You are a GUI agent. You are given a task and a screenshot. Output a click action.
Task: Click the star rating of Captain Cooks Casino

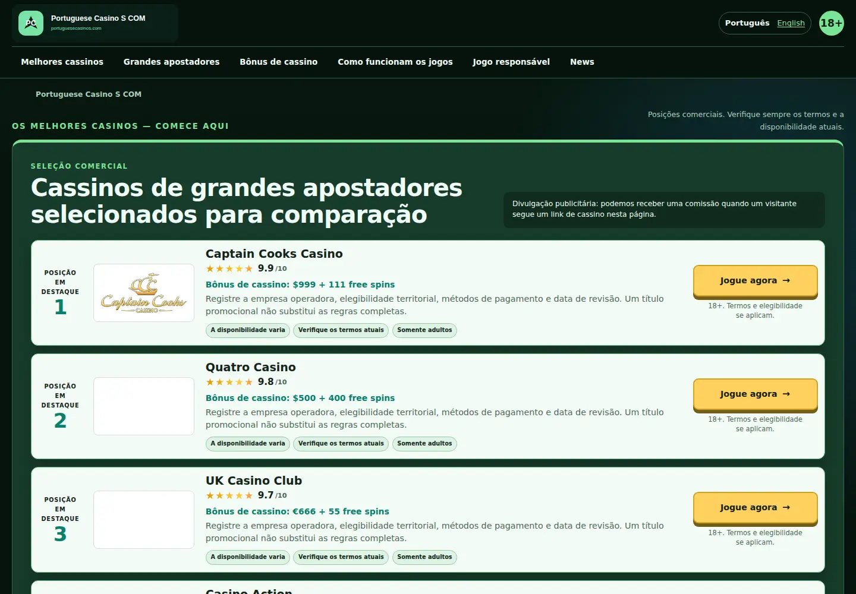229,268
